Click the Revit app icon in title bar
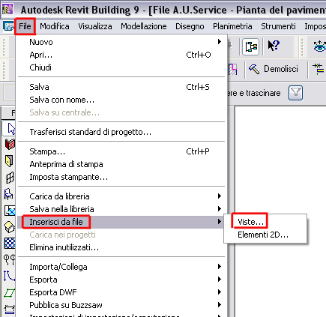 [7, 10]
